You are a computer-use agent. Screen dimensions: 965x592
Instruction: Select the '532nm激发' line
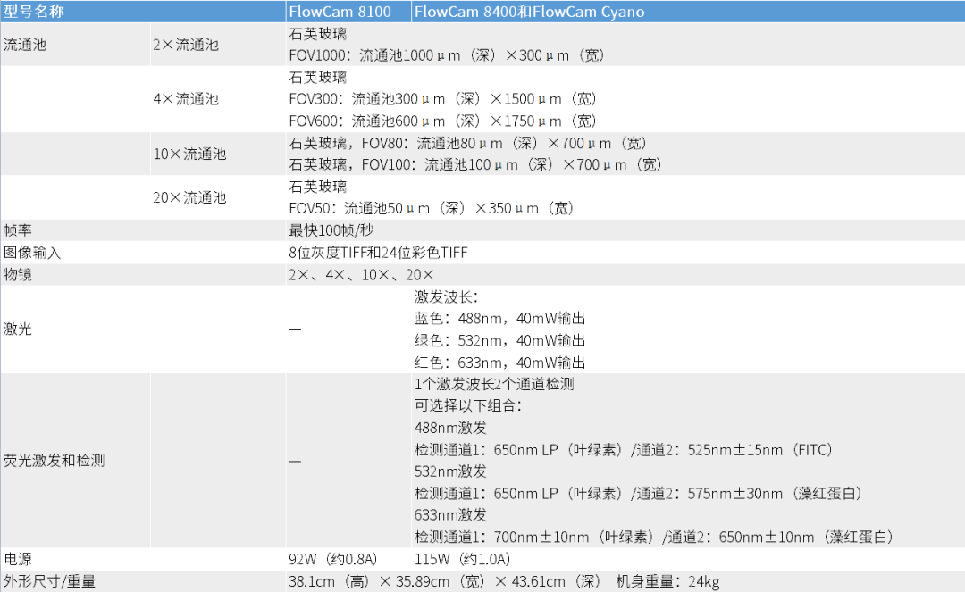450,471
